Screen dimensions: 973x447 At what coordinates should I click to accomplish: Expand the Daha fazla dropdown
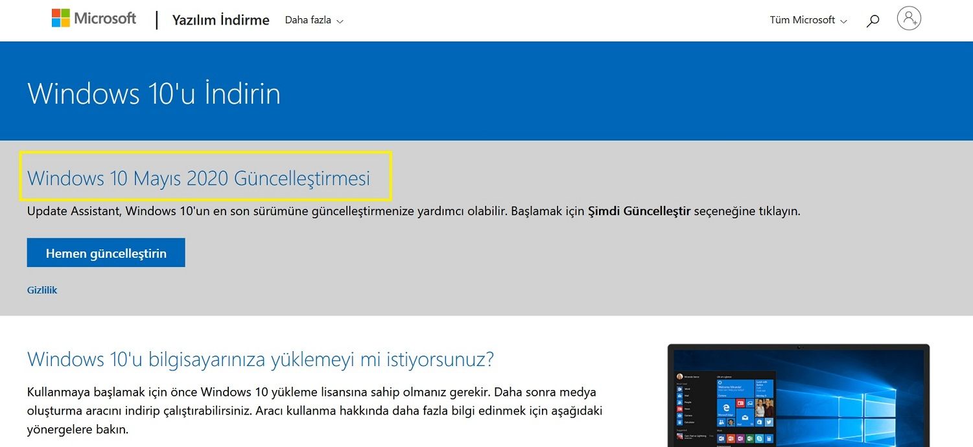(314, 20)
